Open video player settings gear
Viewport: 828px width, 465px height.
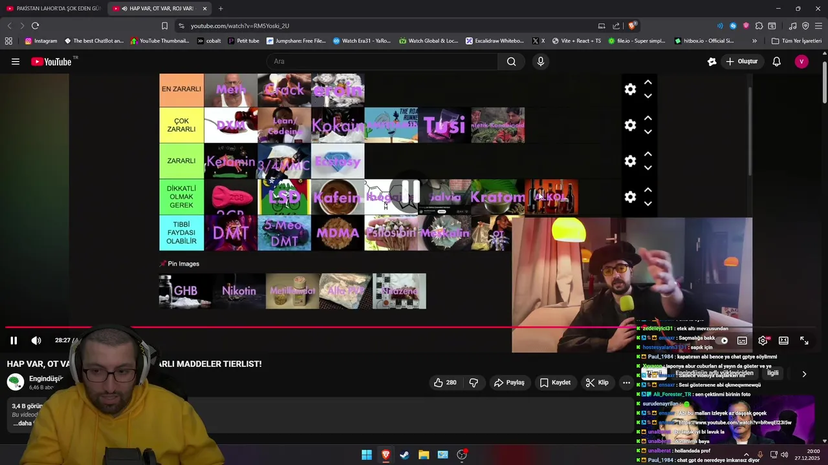763,340
